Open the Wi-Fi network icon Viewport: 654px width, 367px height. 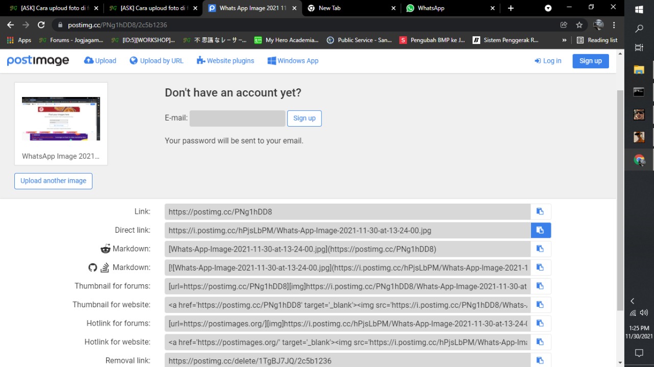[x=633, y=313]
